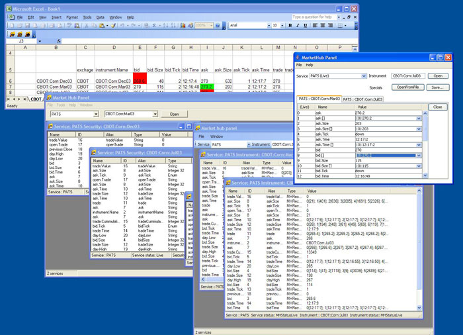This screenshot has height=335, width=463.
Task: Click the Undo arrow in Excel toolbar
Action: click(123, 25)
